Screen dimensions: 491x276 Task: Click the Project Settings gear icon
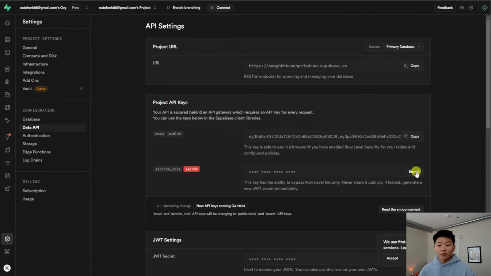point(7,239)
